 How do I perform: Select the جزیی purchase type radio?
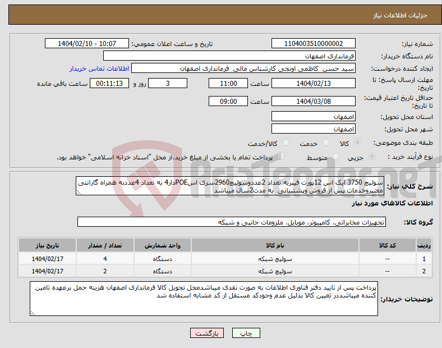tap(372, 156)
